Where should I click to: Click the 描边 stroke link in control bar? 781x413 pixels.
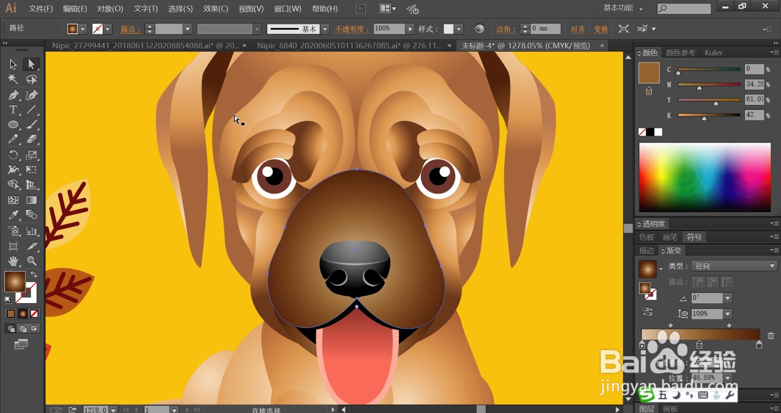[x=130, y=29]
